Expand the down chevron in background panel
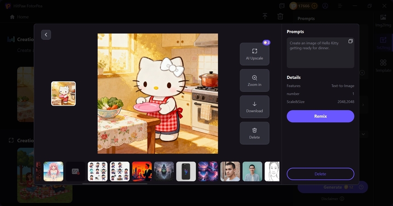Screen dimensions: 393x206 pyautogui.click(x=363, y=134)
